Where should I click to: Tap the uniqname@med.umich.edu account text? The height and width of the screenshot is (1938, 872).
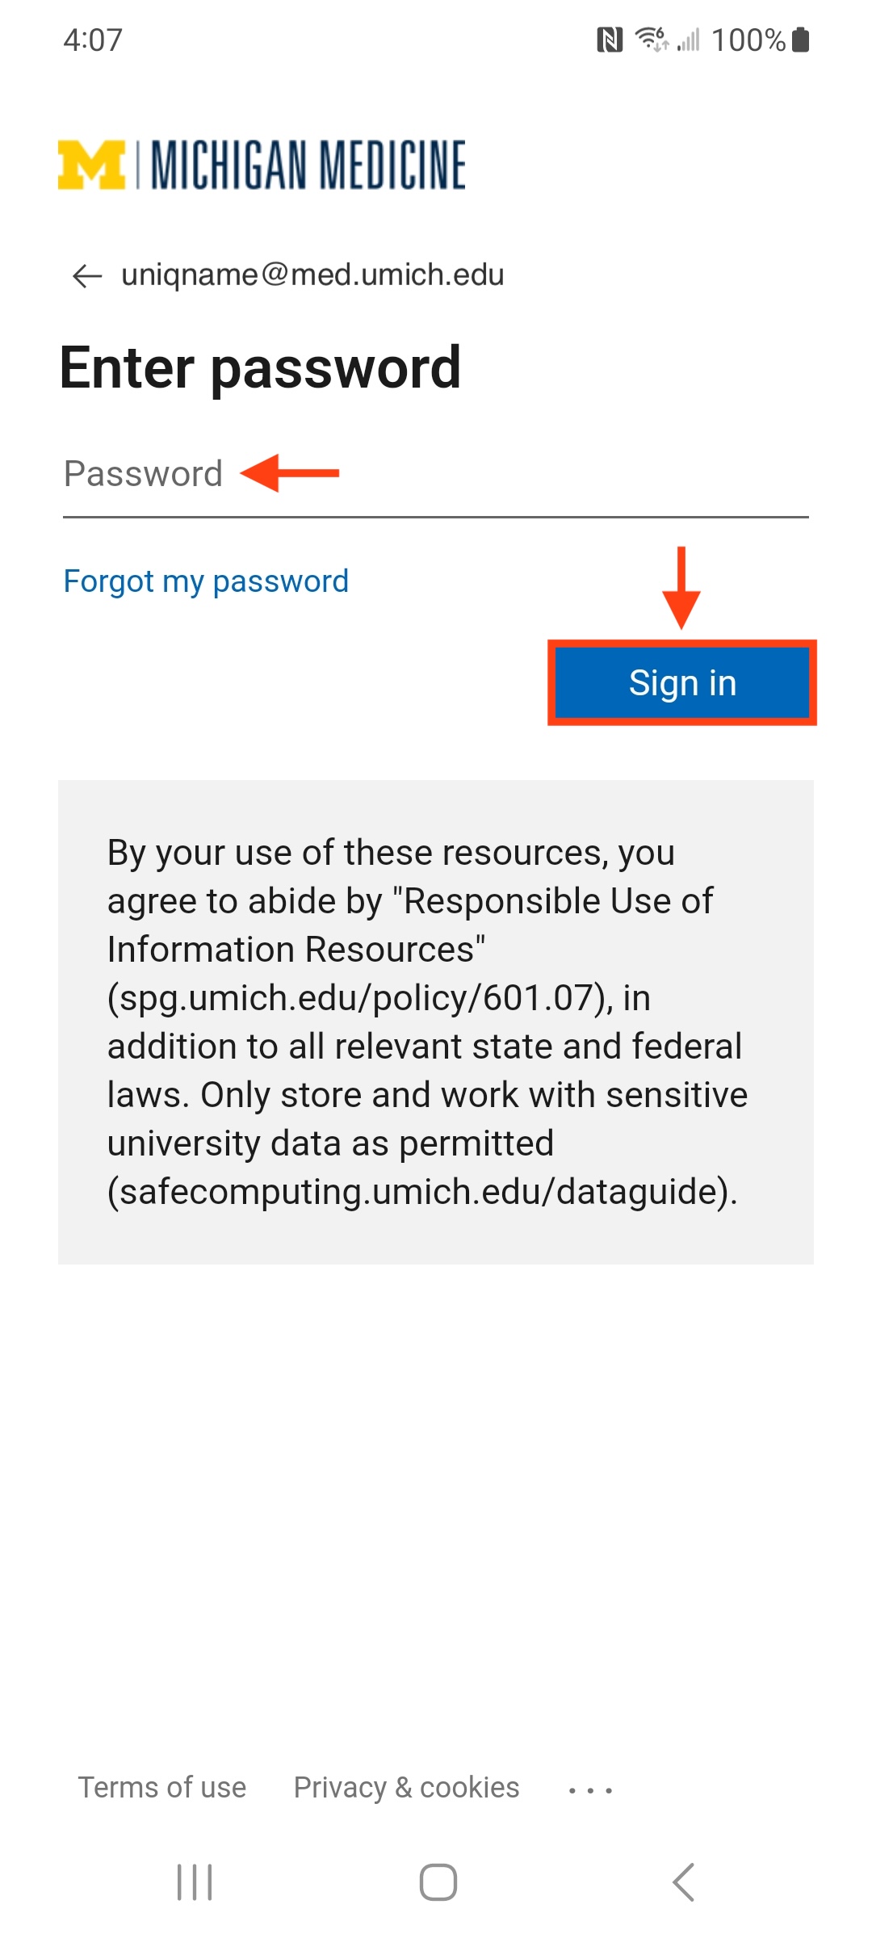[312, 275]
